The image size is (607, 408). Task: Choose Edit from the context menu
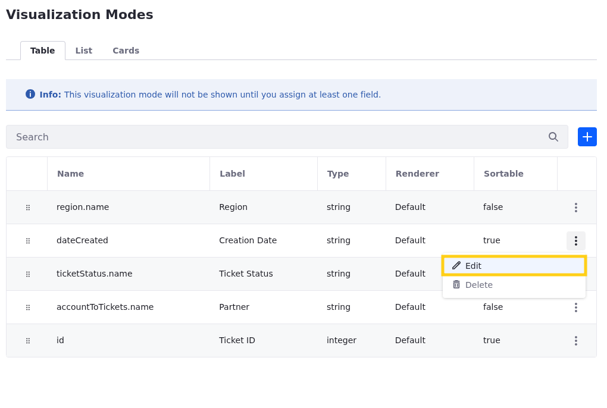514,266
